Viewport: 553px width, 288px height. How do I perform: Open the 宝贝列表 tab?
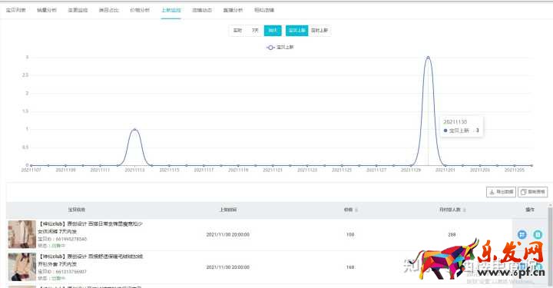tap(16, 10)
